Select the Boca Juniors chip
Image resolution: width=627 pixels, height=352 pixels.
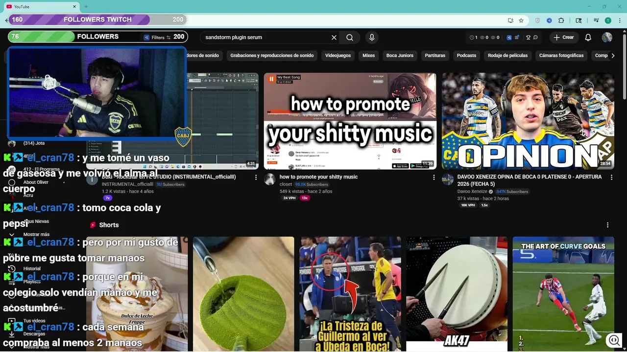400,56
